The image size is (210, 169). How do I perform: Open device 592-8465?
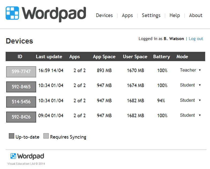(x=21, y=87)
